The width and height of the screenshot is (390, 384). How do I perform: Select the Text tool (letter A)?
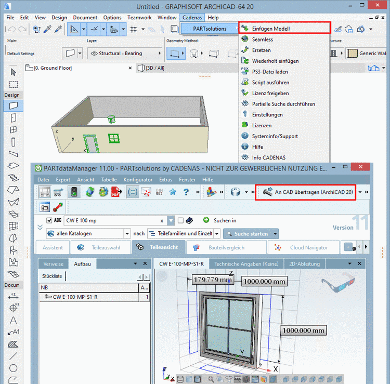[13, 321]
